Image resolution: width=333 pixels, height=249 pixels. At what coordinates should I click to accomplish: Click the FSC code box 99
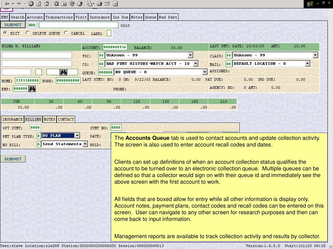(x=101, y=55)
